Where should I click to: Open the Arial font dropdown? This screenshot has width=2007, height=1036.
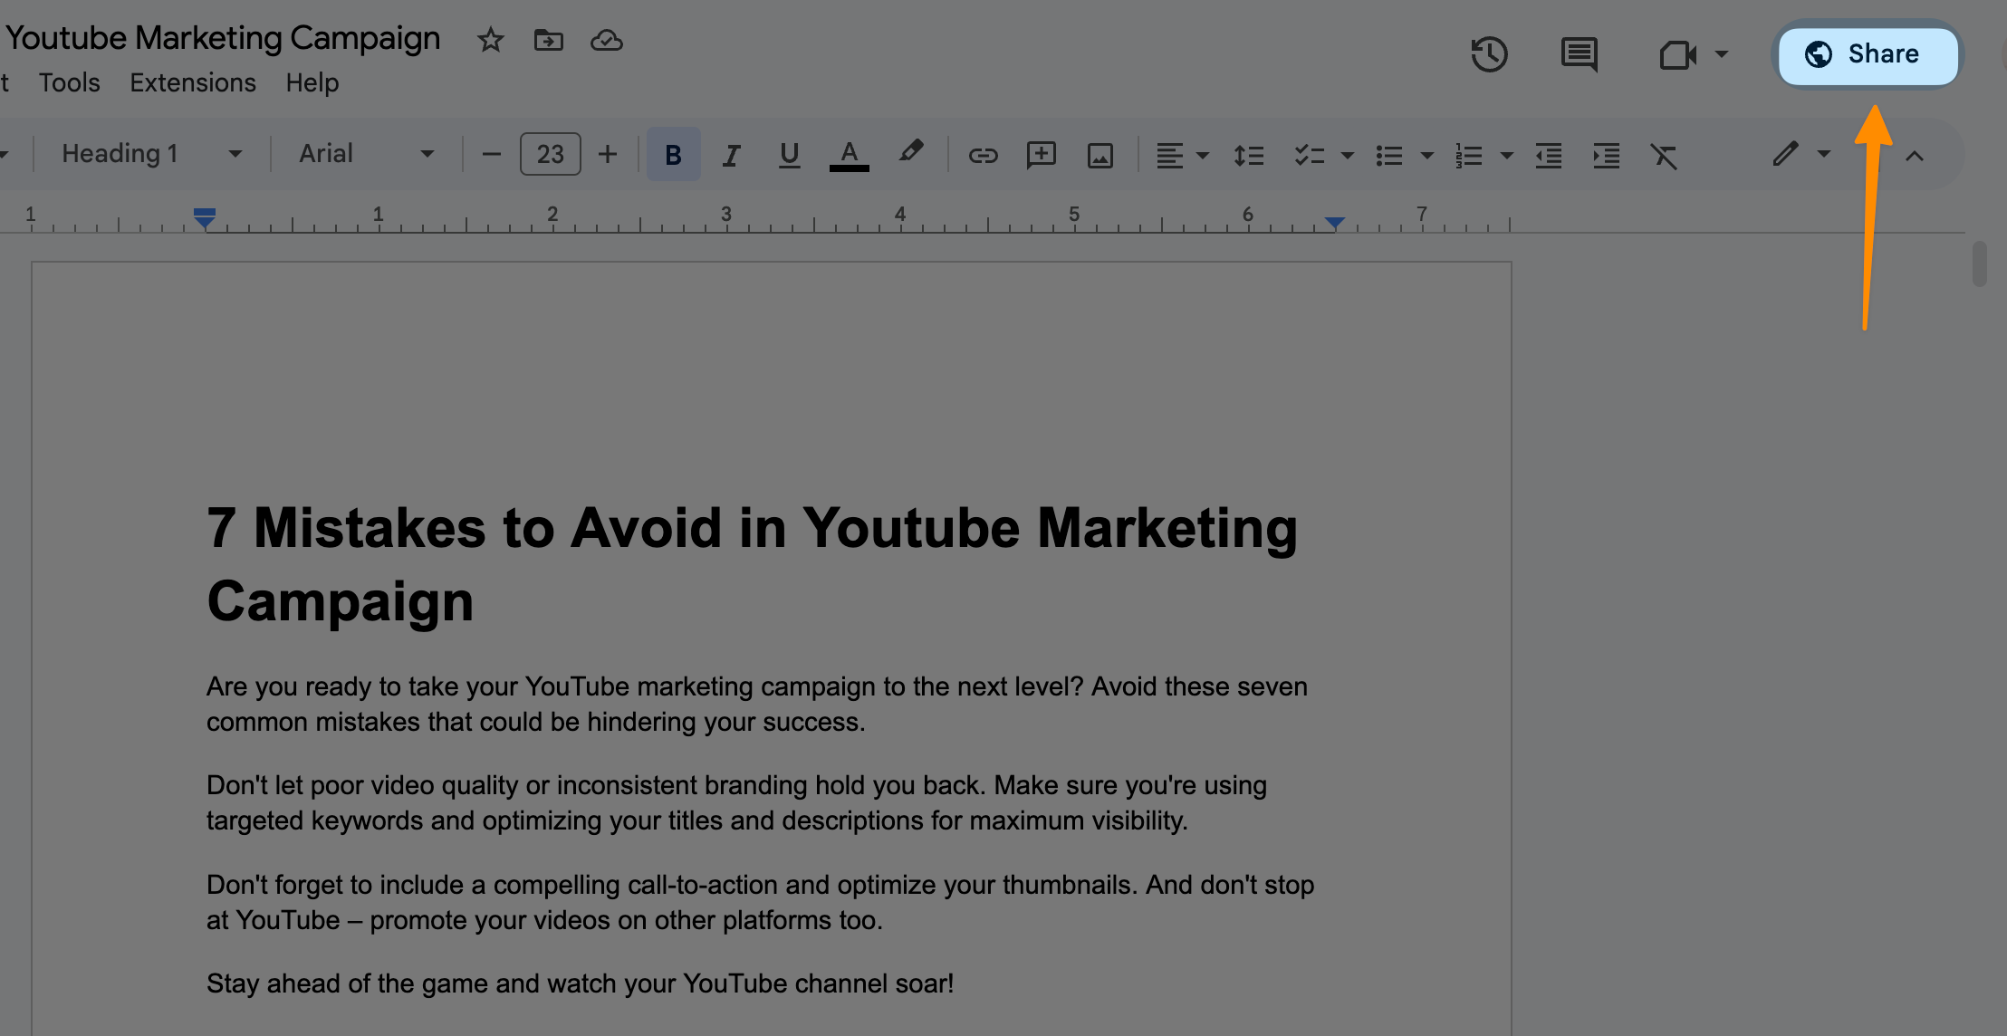click(366, 154)
